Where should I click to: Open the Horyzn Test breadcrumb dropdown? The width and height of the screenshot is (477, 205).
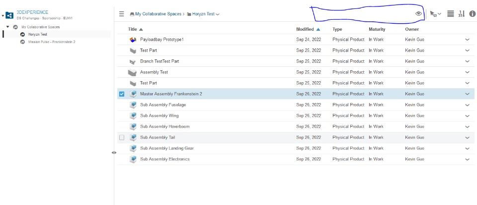tap(218, 14)
